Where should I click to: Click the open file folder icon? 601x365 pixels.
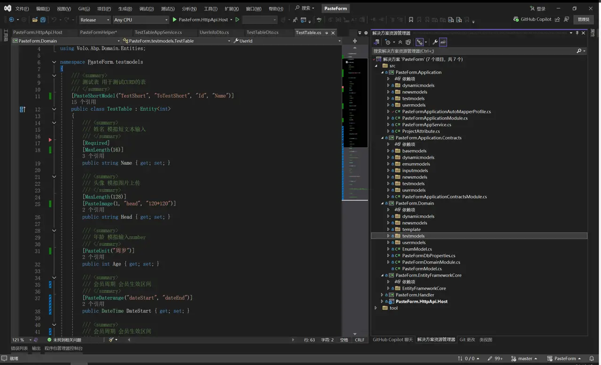coord(35,20)
